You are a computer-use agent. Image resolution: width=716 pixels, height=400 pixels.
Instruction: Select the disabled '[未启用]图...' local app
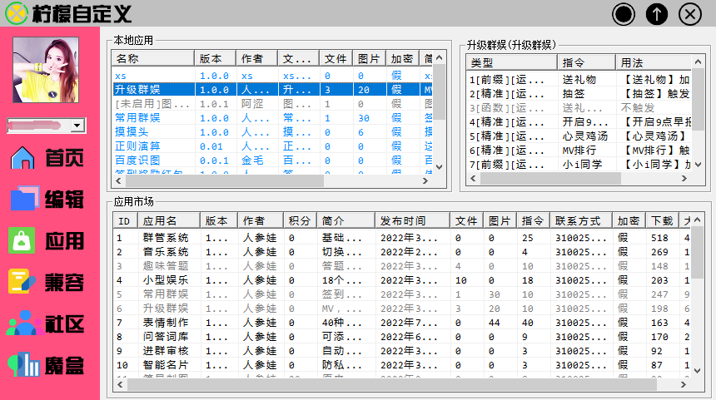click(x=272, y=104)
